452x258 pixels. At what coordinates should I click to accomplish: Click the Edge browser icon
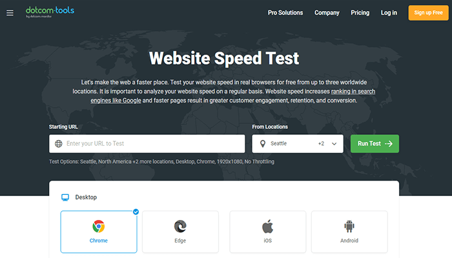click(x=180, y=226)
